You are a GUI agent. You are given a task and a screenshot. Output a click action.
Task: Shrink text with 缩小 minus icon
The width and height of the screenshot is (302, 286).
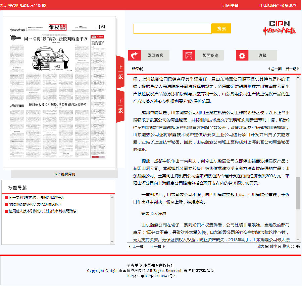click(279, 247)
